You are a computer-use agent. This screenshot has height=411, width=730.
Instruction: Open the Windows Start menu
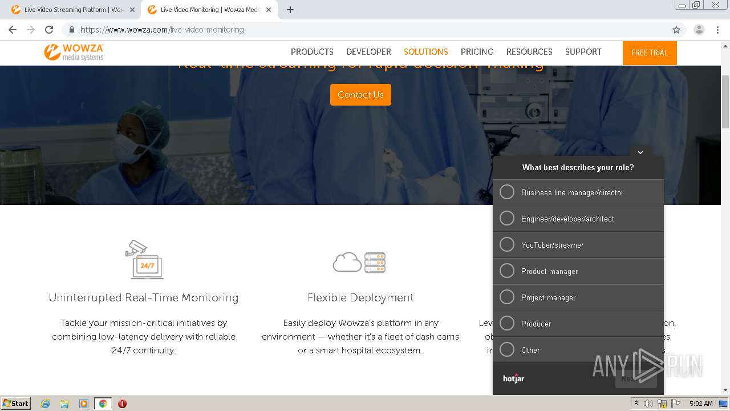tap(16, 404)
